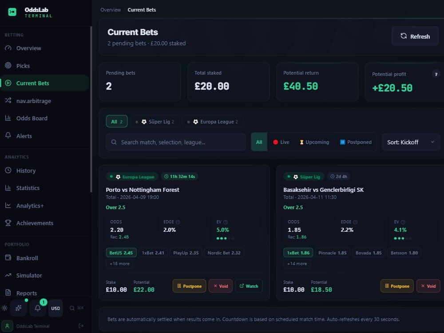Void the Basaksehir vs Genclerbirligi bet
Viewport: 444px width, 333px height.
pyautogui.click(x=428, y=286)
